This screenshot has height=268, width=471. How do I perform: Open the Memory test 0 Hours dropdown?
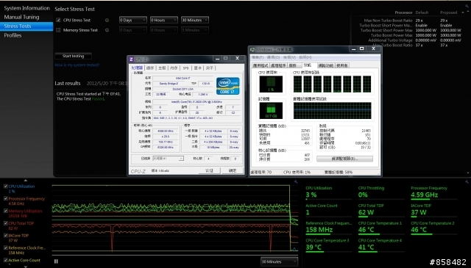point(163,30)
